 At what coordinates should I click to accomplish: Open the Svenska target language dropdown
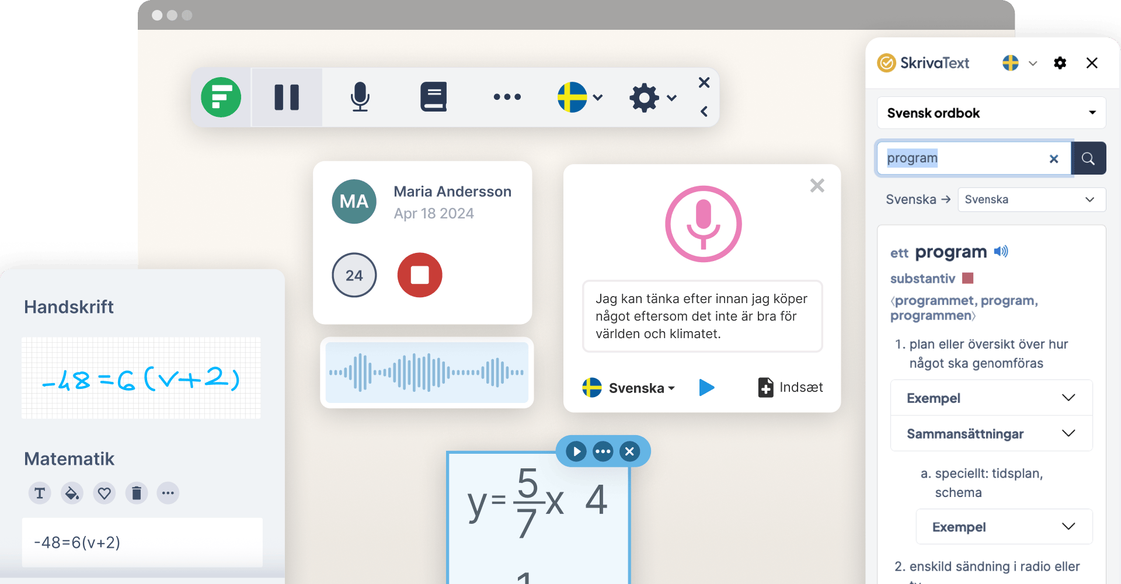pyautogui.click(x=1032, y=200)
